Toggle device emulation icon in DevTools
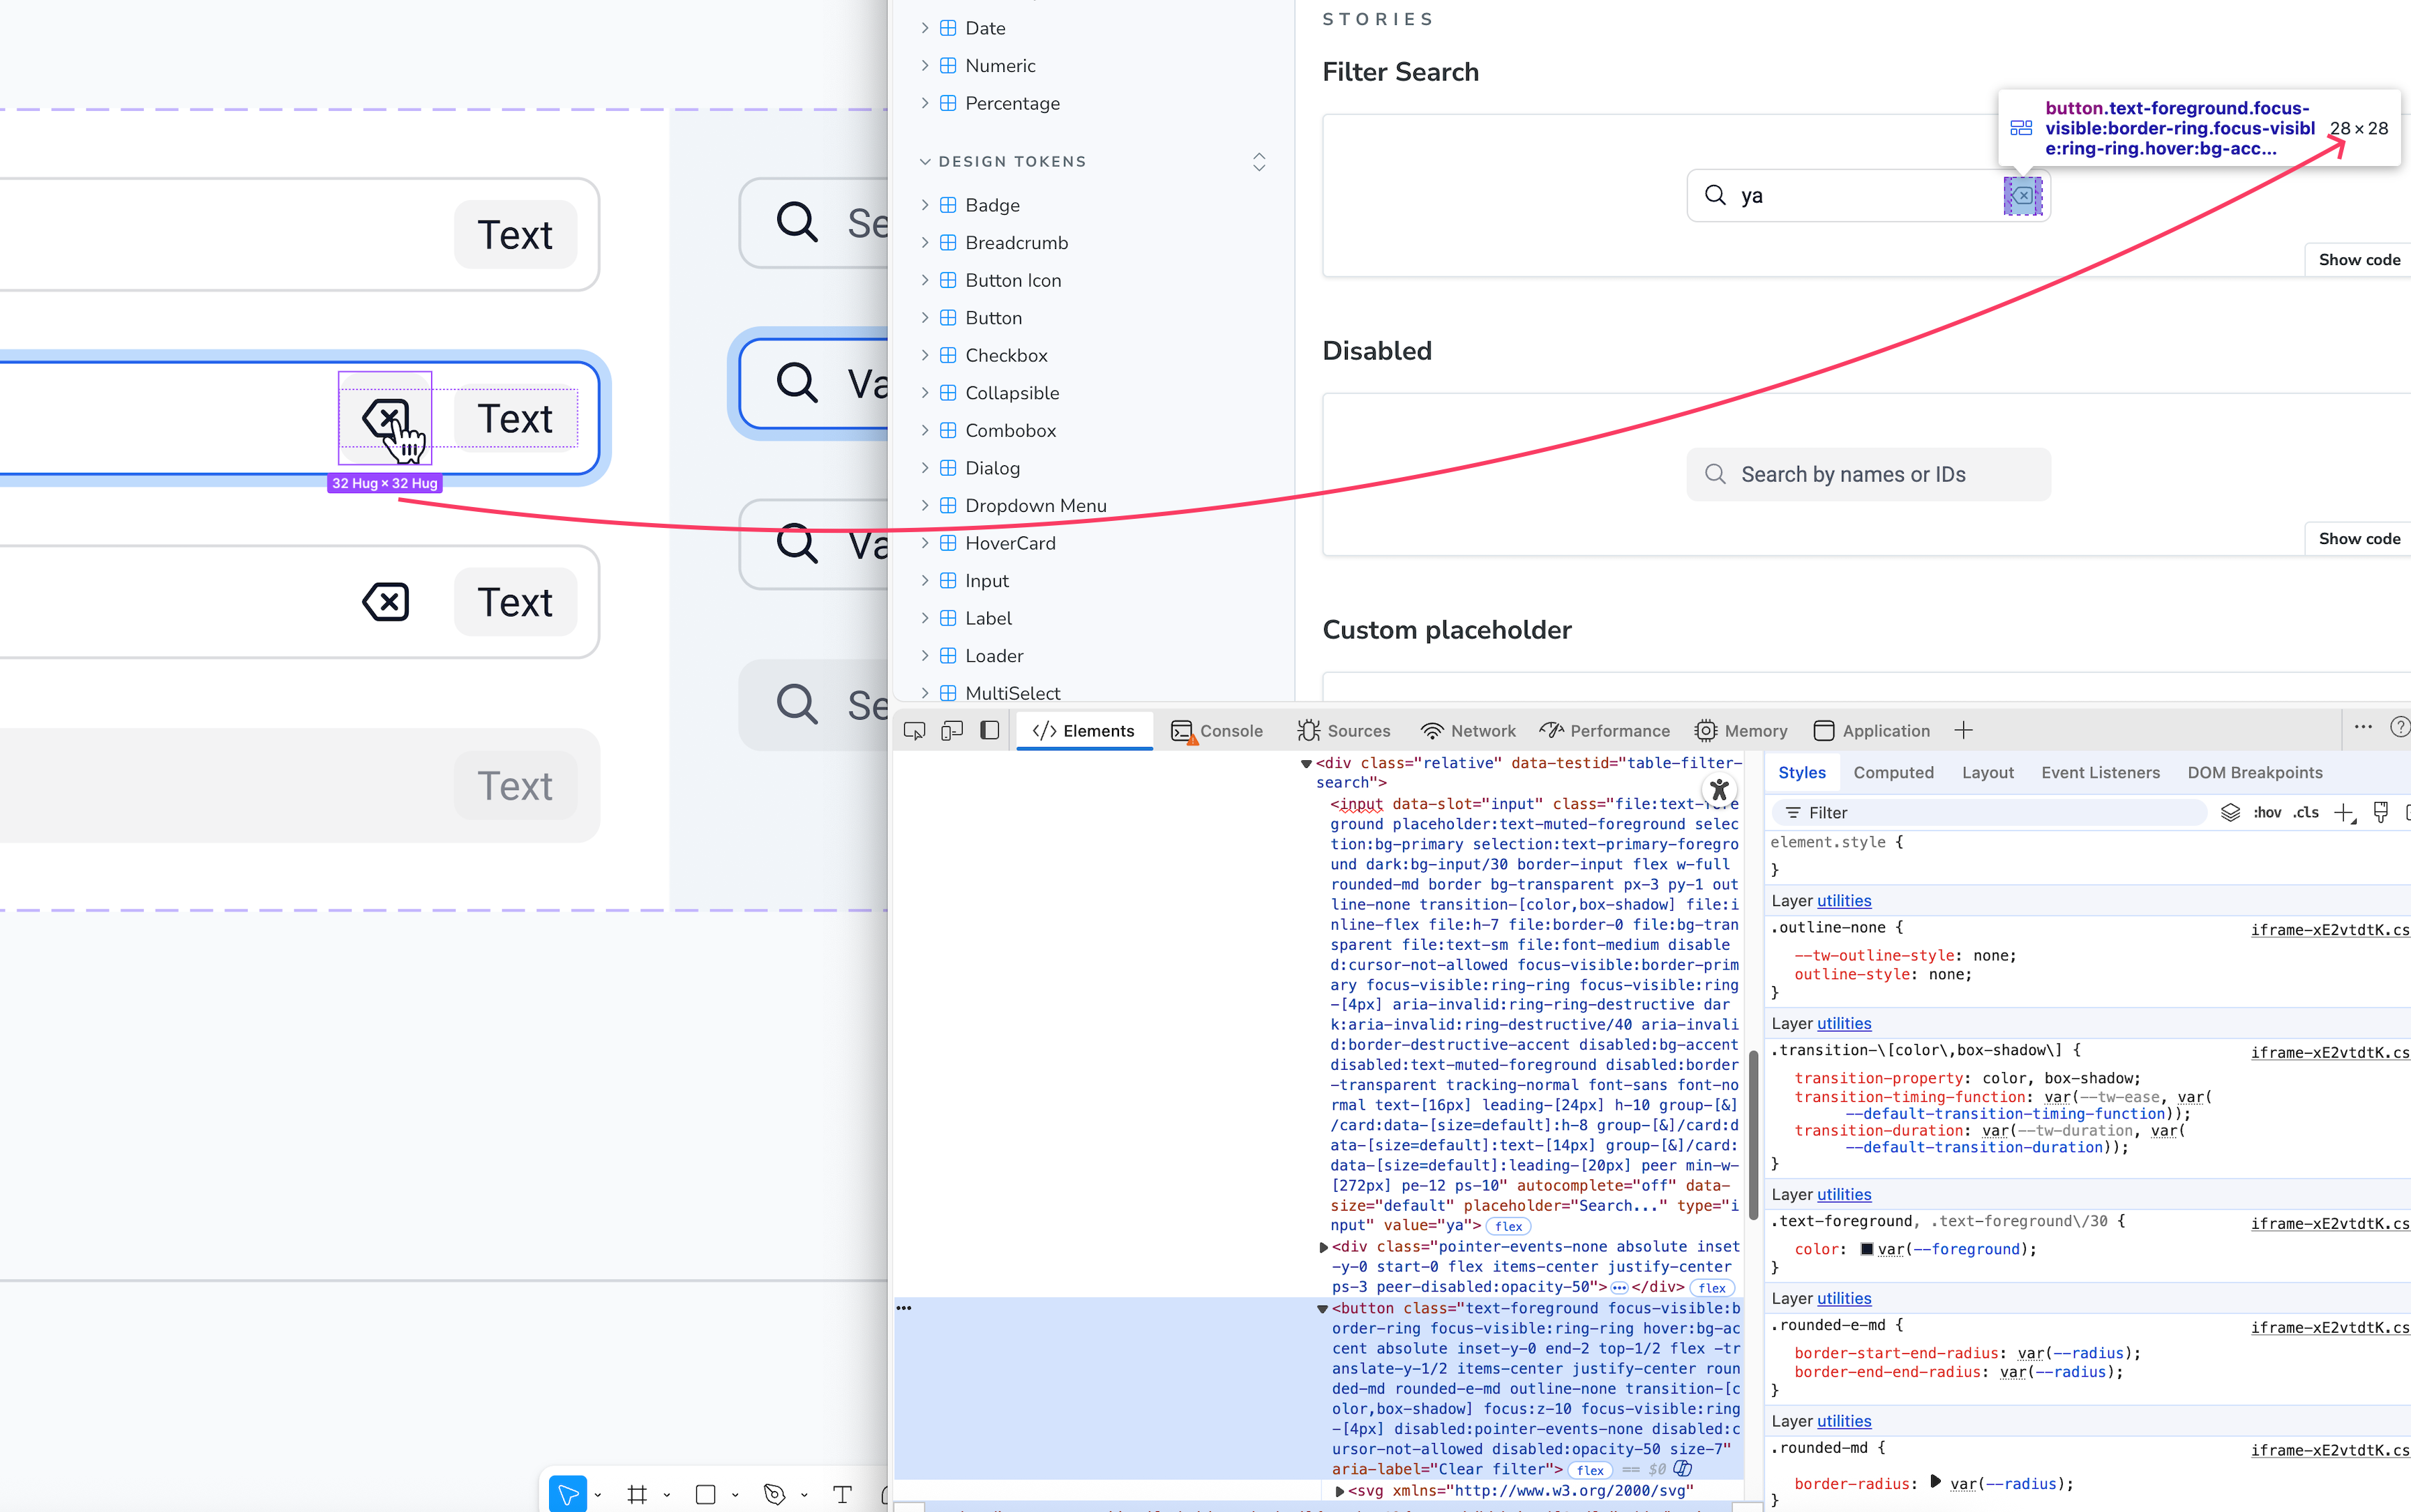 click(x=952, y=731)
